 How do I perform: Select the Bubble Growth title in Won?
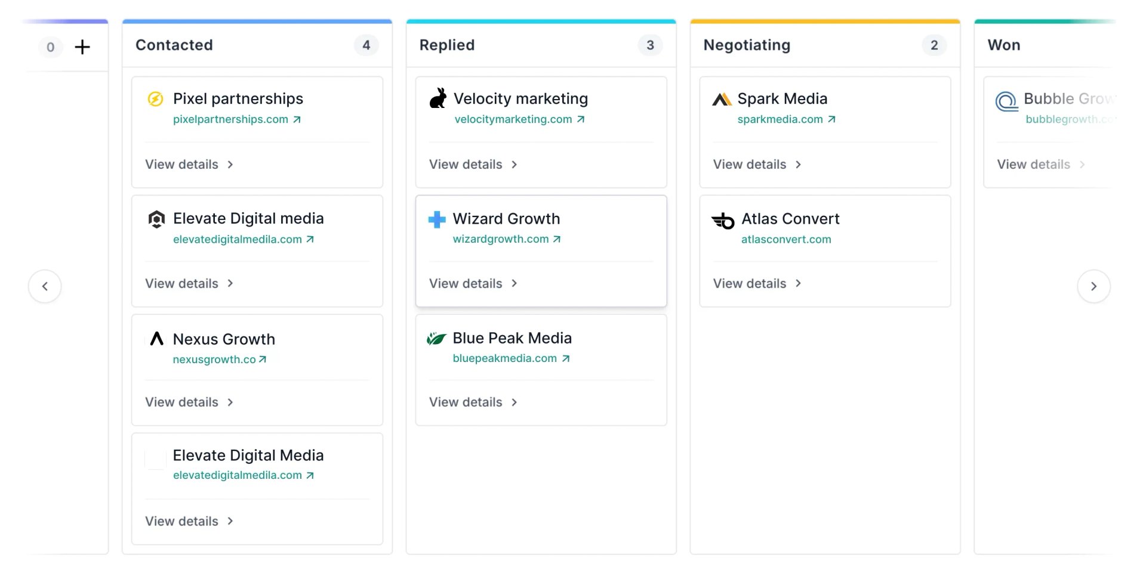tap(1068, 99)
